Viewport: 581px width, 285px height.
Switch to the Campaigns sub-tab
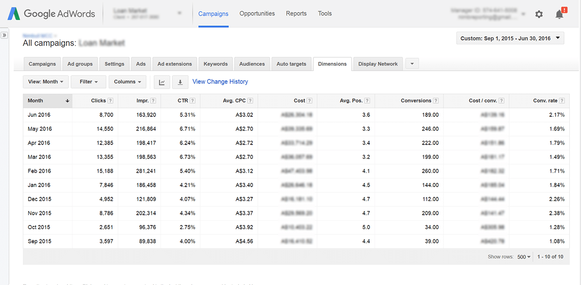coord(42,64)
